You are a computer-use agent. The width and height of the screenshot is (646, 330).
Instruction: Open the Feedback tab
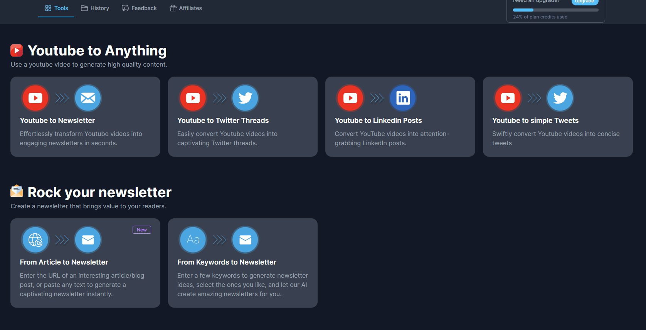coord(139,8)
